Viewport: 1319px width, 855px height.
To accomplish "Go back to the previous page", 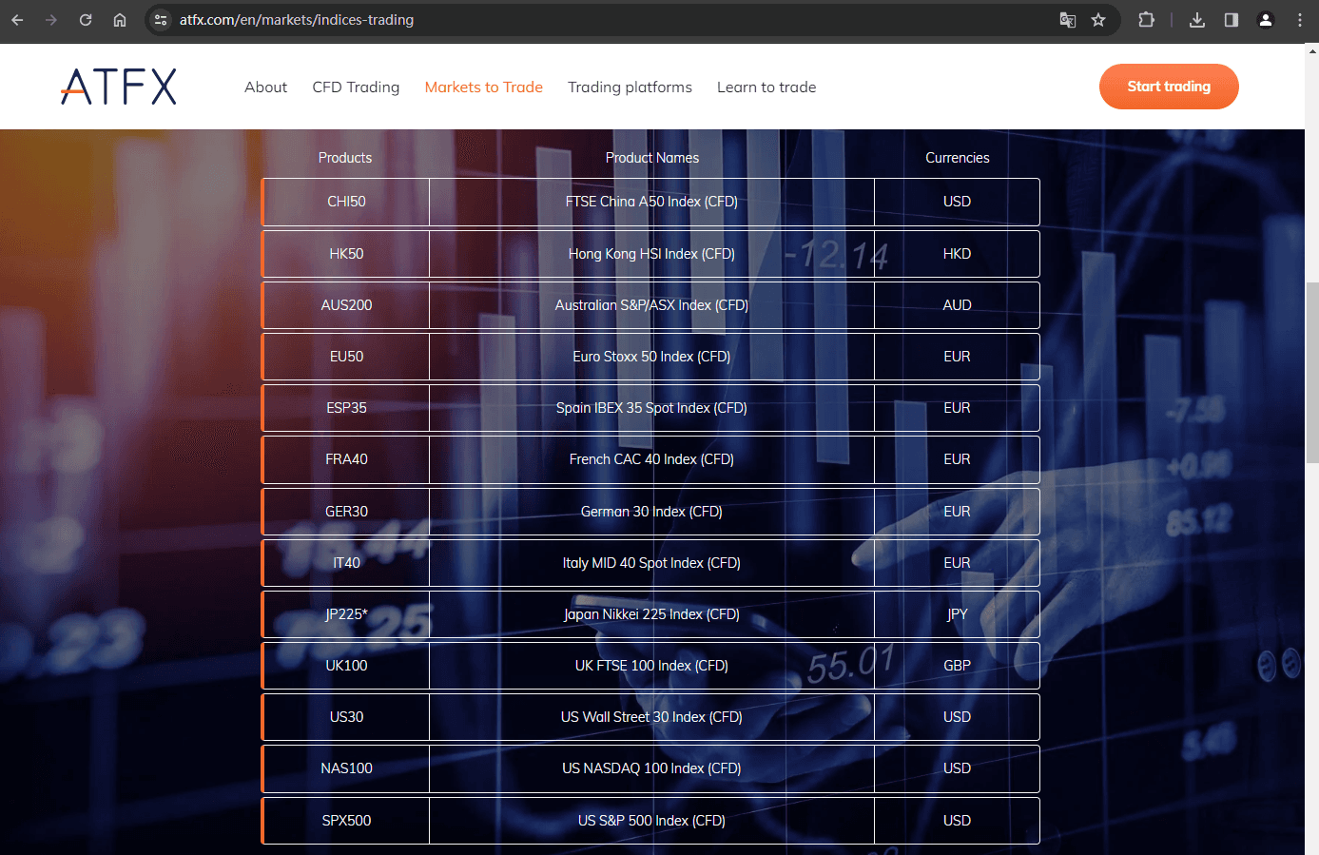I will [17, 20].
